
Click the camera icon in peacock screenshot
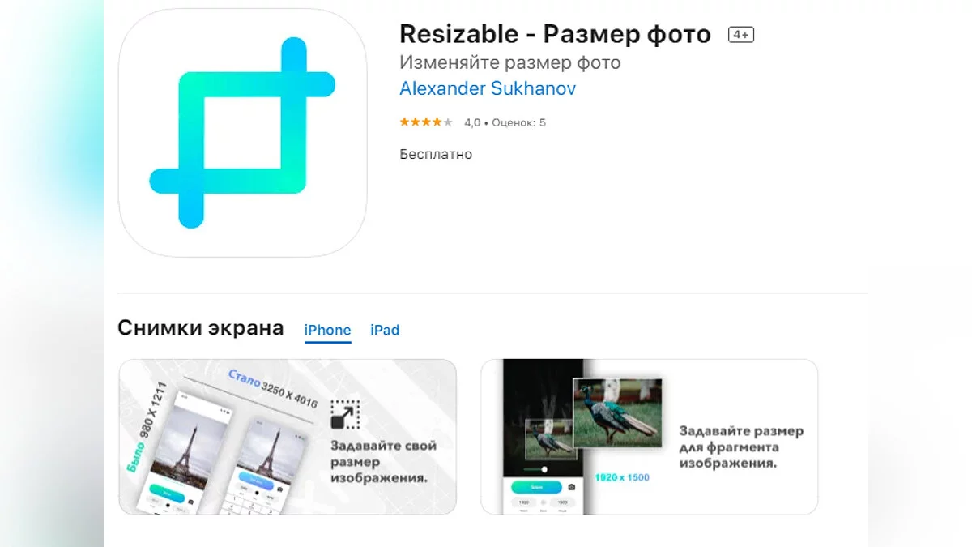(x=571, y=487)
